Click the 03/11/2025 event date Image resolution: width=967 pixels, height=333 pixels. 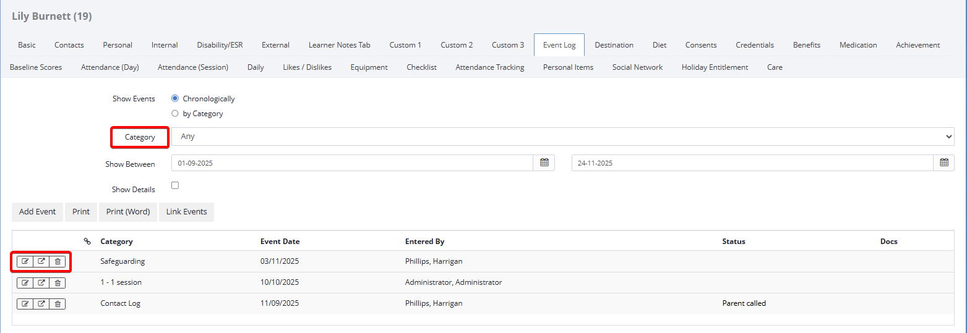point(280,261)
